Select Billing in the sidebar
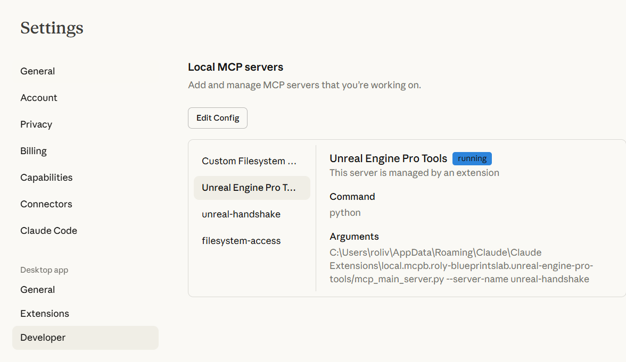Screen dimensions: 626x362 coord(34,151)
